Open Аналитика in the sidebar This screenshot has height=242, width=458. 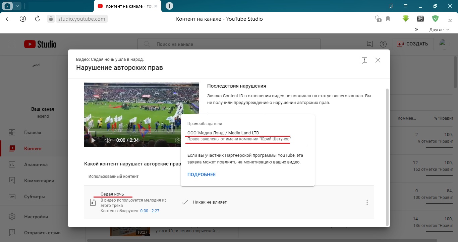point(36,164)
